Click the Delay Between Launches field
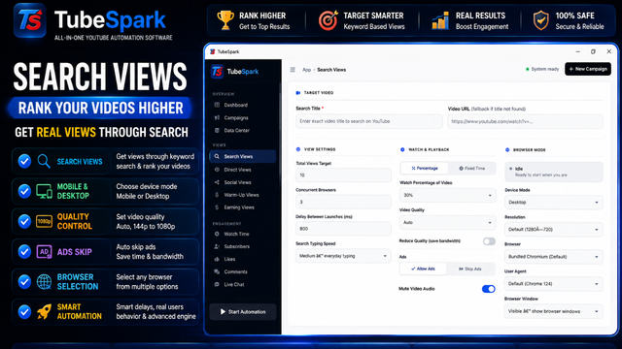The image size is (622, 349). coord(343,229)
